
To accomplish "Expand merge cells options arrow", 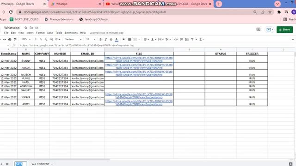I will click(139, 39).
